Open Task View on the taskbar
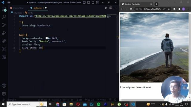This screenshot has height=107, width=191. pos(50,104)
